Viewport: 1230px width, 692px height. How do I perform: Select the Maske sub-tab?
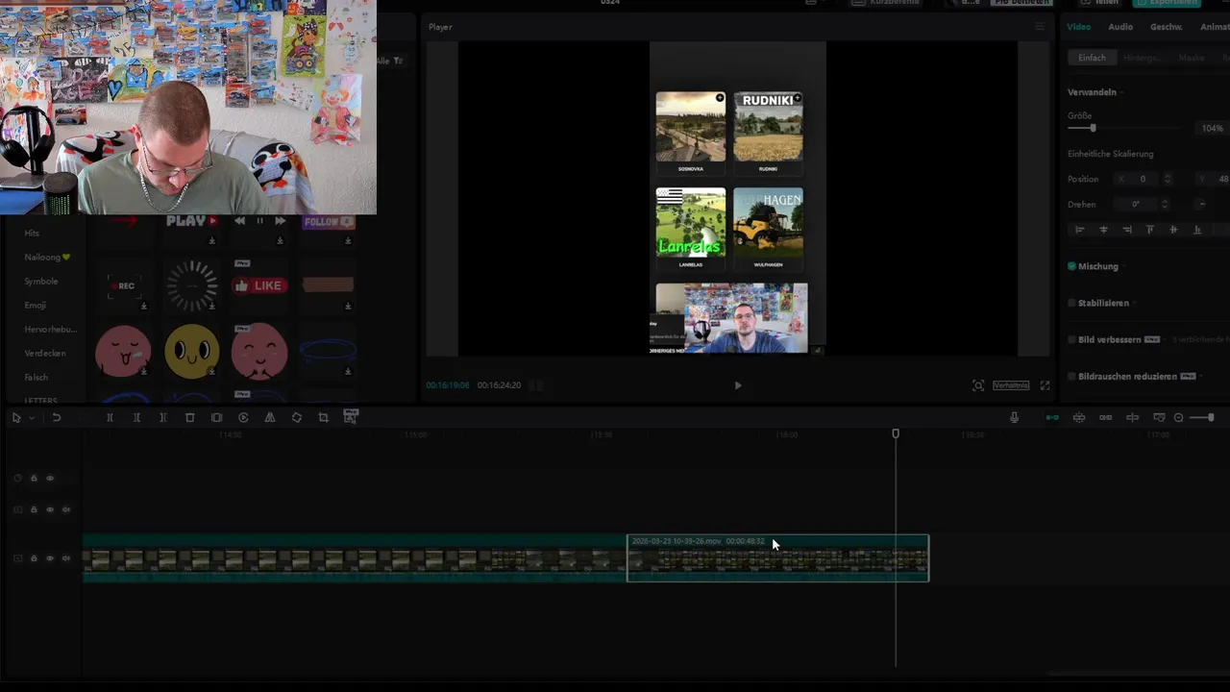click(1192, 58)
